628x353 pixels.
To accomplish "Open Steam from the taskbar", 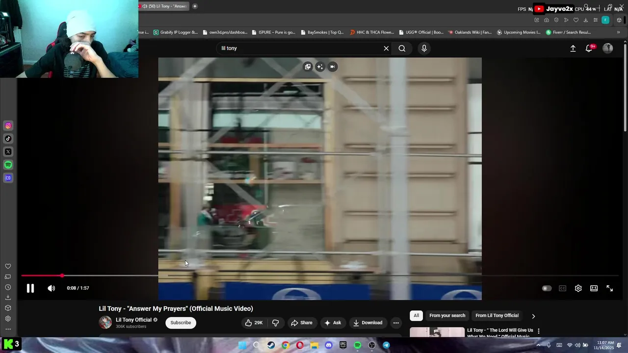I will coord(271,345).
